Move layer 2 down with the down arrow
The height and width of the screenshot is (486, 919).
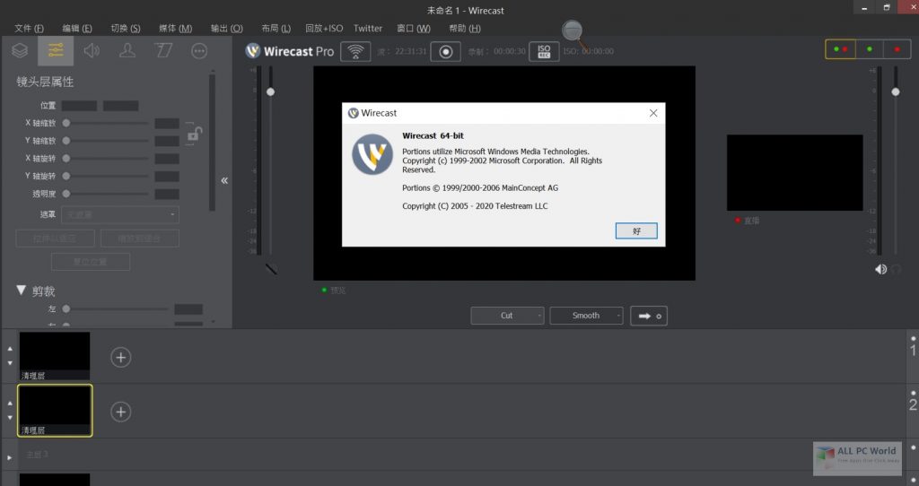(10, 418)
